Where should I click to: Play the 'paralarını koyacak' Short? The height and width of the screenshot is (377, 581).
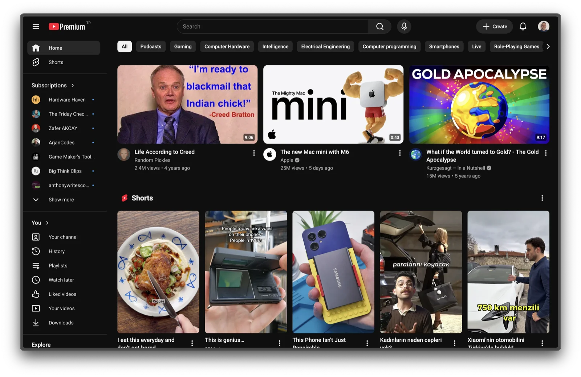(421, 272)
